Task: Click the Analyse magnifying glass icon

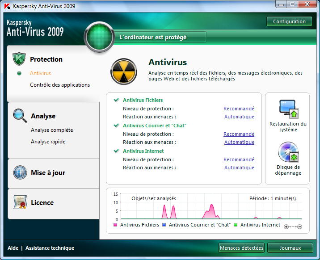Action: click(20, 115)
